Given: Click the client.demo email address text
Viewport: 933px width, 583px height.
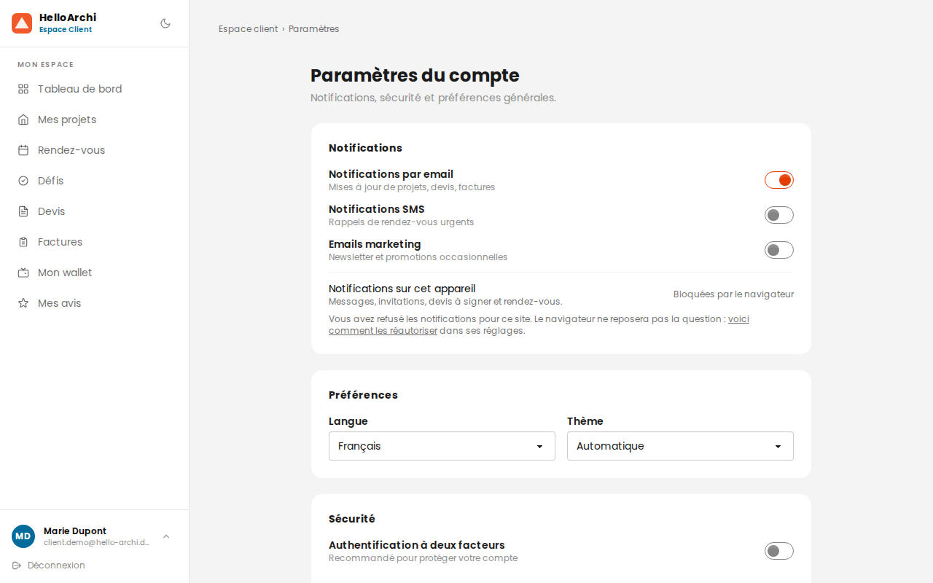Looking at the screenshot, I should click(96, 542).
